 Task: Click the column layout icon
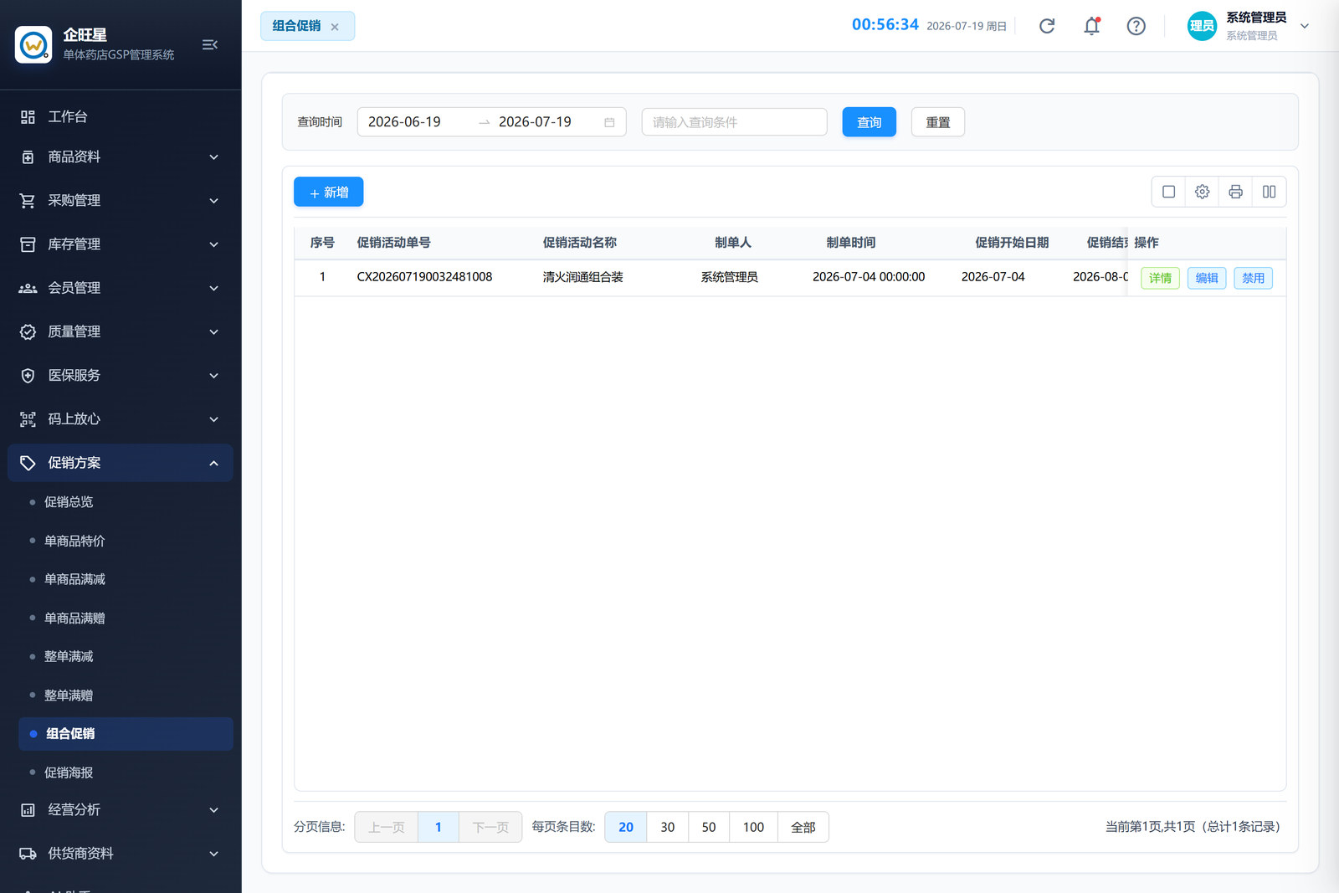1270,192
